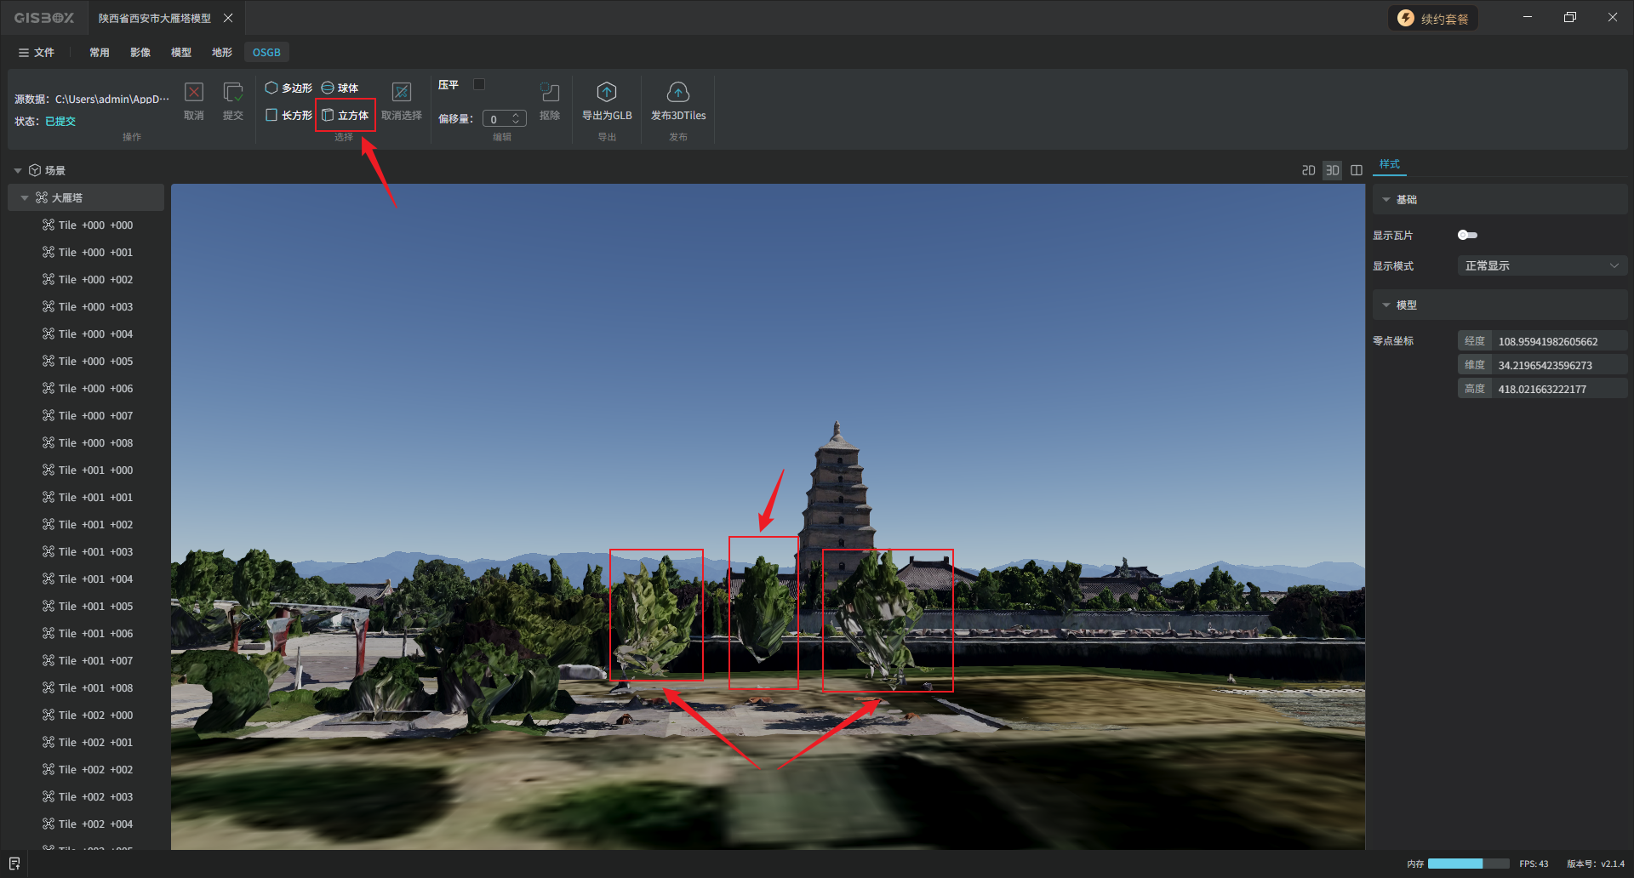Select the 长方形 rectangle selection tool
The width and height of the screenshot is (1634, 878).
coord(289,116)
